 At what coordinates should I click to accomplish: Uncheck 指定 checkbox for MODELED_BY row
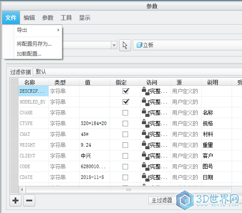click(126, 102)
